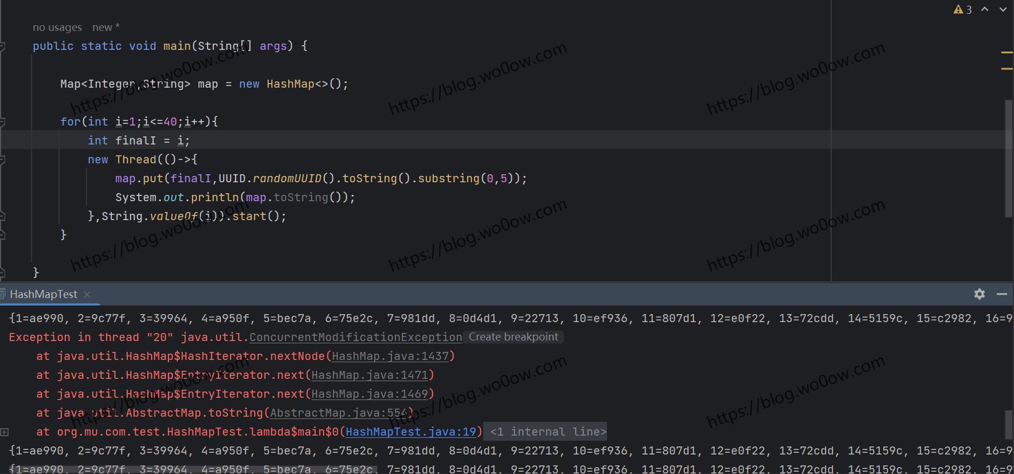Open HashMapTest.java:19 stack trace link
Screen dimensions: 1014x474
click(410, 432)
